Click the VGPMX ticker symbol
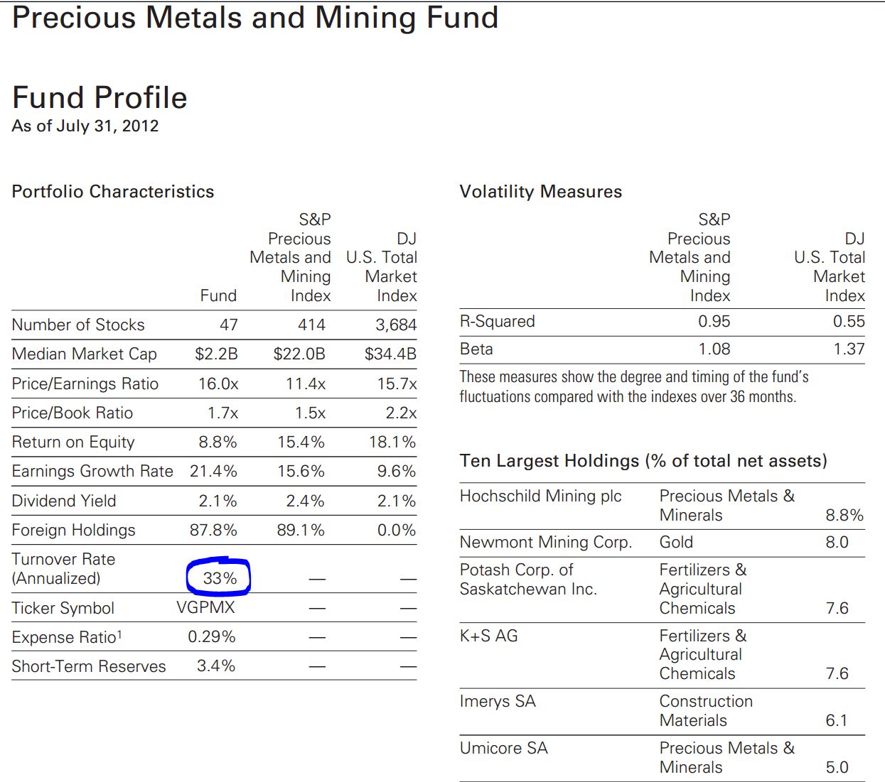 205,608
